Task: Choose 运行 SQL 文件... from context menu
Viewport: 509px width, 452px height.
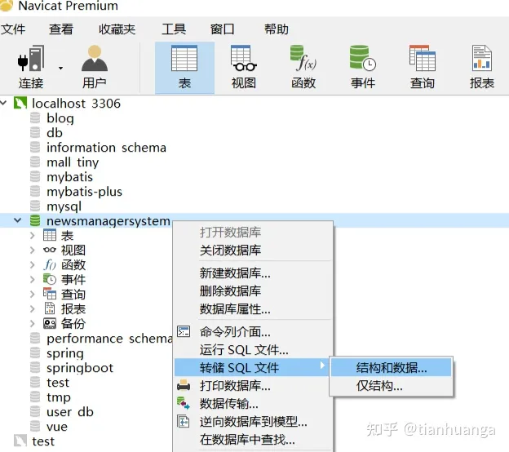Action: pyautogui.click(x=244, y=350)
